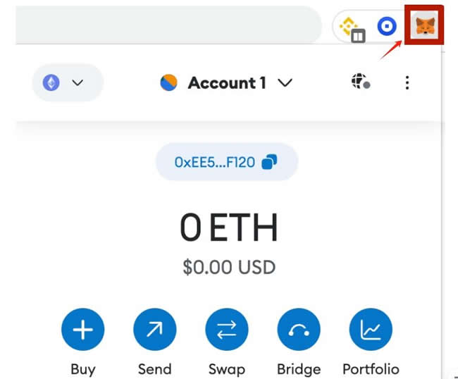Open the Portfolio chart icon
Image resolution: width=458 pixels, height=379 pixels.
(x=370, y=330)
